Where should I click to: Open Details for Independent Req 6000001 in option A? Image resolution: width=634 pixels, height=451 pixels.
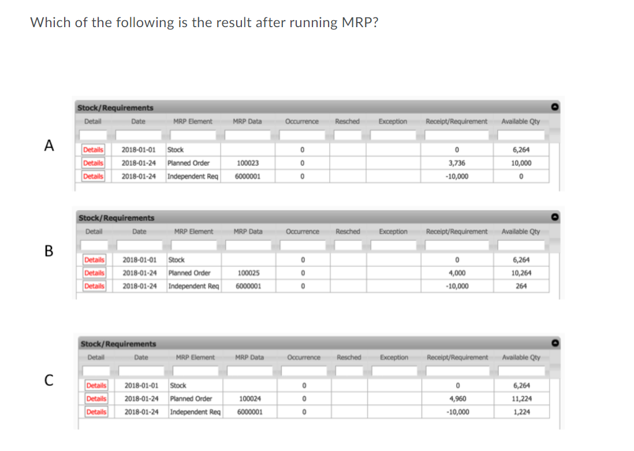94,176
